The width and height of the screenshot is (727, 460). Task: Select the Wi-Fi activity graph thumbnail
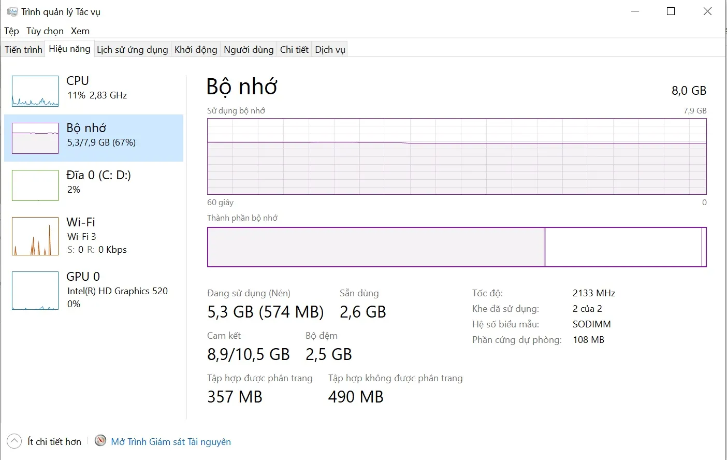click(x=35, y=236)
